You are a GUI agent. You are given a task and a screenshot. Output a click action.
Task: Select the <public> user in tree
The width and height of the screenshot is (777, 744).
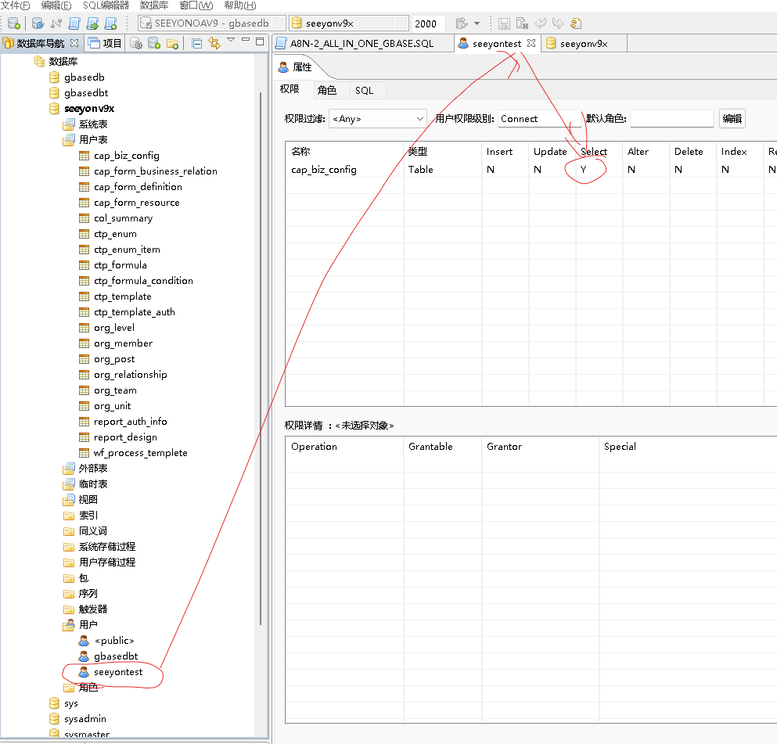114,641
